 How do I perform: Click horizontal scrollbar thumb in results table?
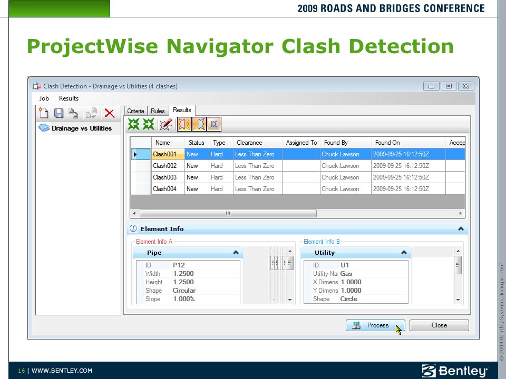[x=228, y=213]
